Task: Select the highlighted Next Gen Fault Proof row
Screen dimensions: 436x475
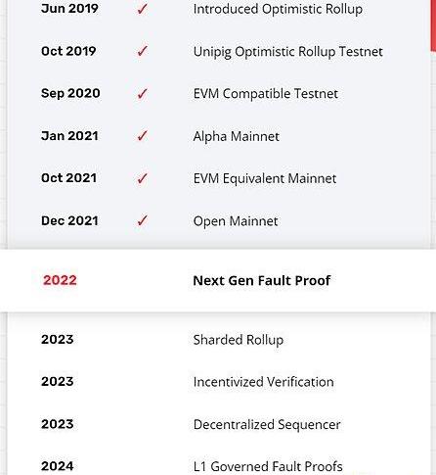Action: click(x=218, y=280)
